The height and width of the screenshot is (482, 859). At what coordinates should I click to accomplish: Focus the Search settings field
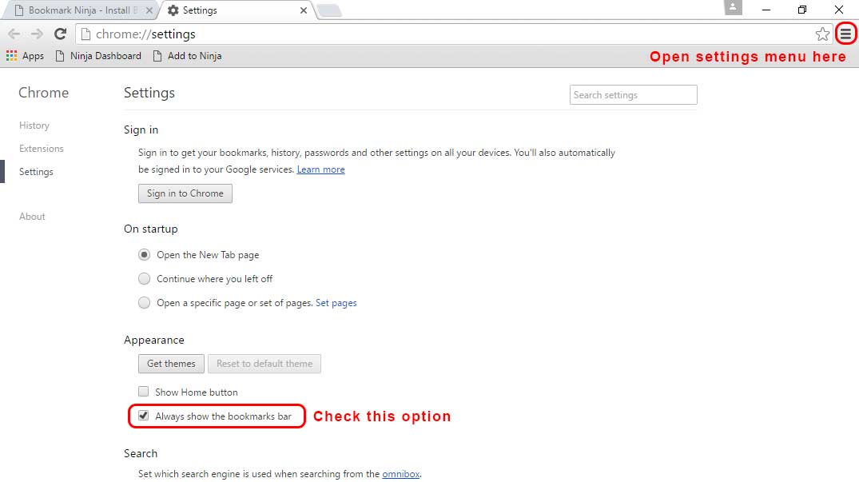coord(634,95)
